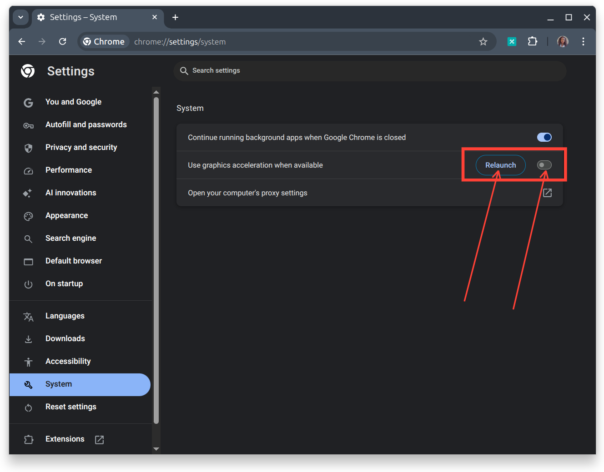
Task: Click the external link icon for proxy settings
Action: [547, 193]
